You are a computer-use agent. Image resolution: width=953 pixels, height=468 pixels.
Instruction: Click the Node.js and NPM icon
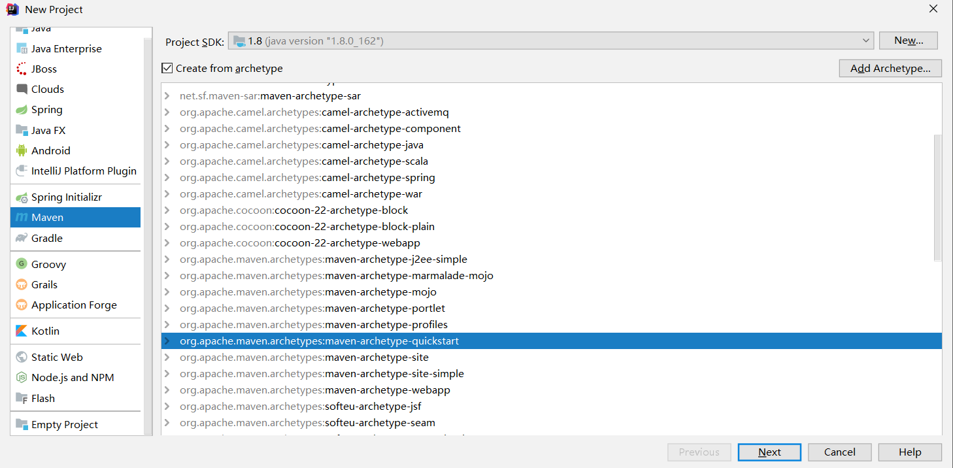(22, 377)
